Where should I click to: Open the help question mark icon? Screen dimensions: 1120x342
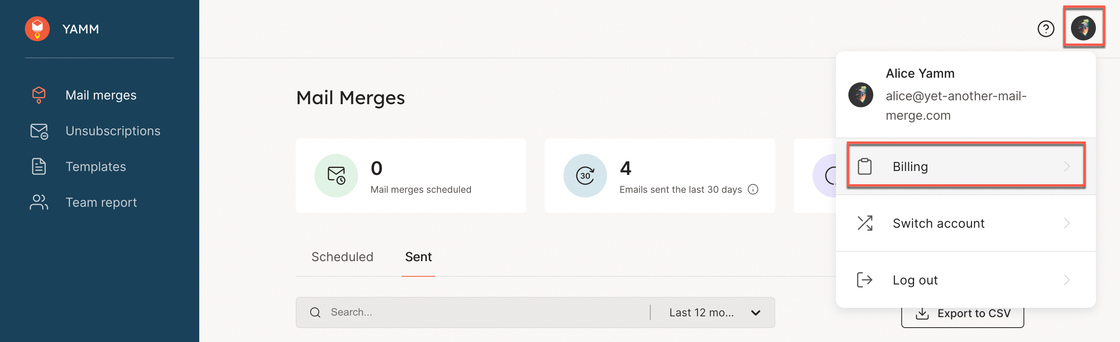(1046, 29)
